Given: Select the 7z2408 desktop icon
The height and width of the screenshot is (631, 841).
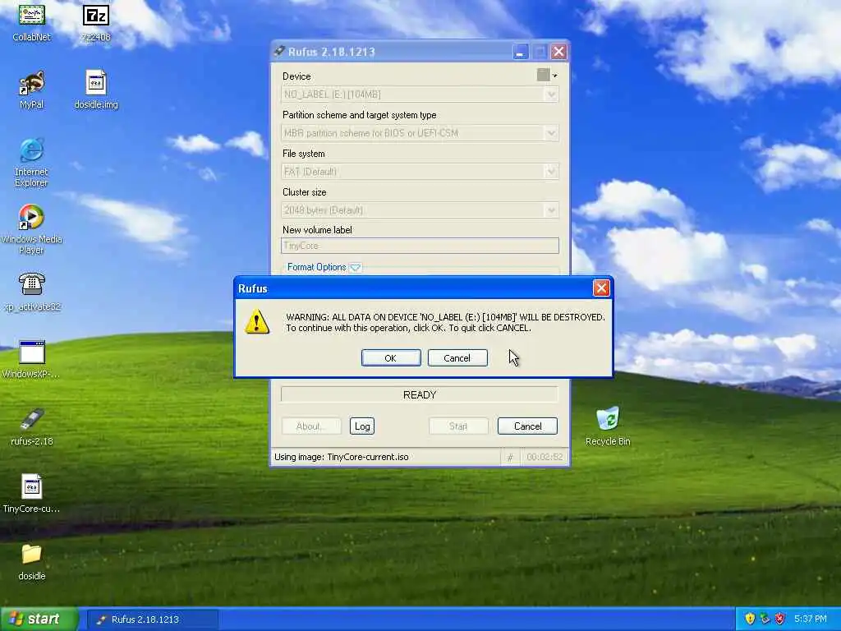Looking at the screenshot, I should coord(96,21).
